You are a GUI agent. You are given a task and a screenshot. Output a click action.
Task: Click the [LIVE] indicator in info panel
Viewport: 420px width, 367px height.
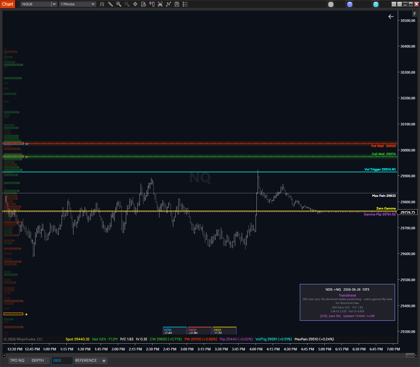coord(324,316)
